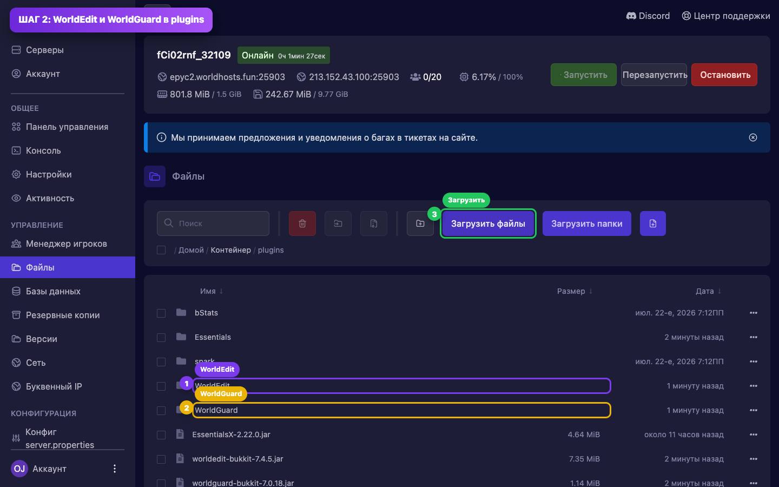Image resolution: width=779 pixels, height=487 pixels.
Task: Tick the select-all checkbox near the breadcrumb
Action: pos(161,250)
